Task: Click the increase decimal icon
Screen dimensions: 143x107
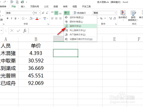Action: click(111, 18)
